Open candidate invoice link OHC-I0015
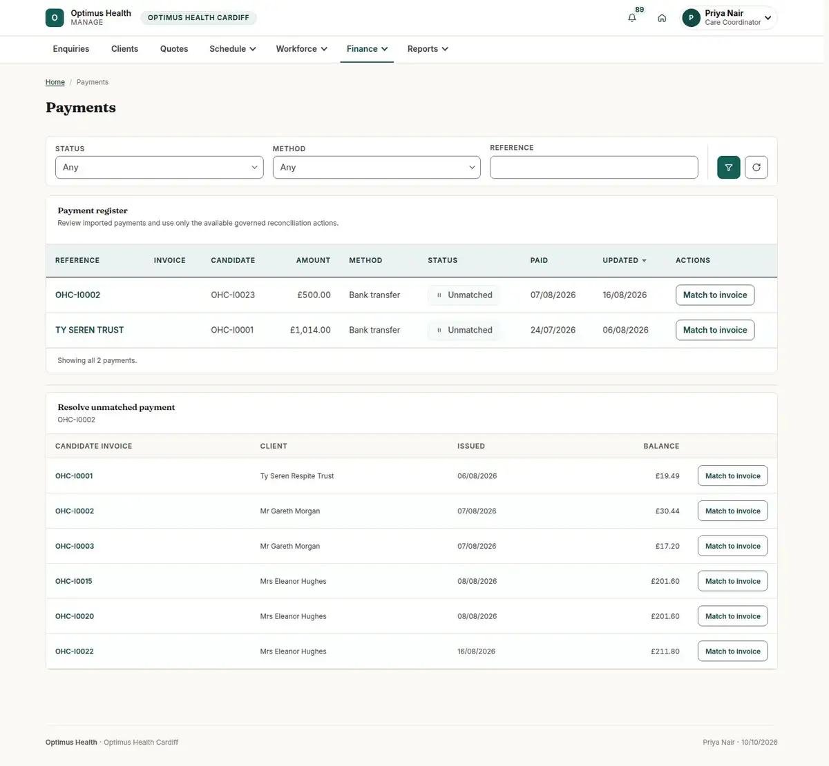Image resolution: width=829 pixels, height=766 pixels. pyautogui.click(x=74, y=582)
